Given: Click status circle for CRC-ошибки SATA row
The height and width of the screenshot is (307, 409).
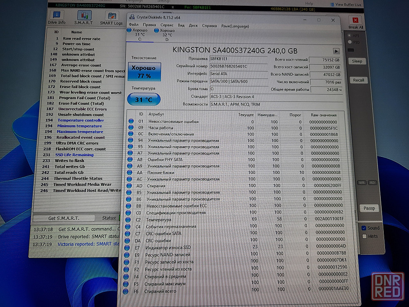Looking at the screenshot, I should [128, 233].
